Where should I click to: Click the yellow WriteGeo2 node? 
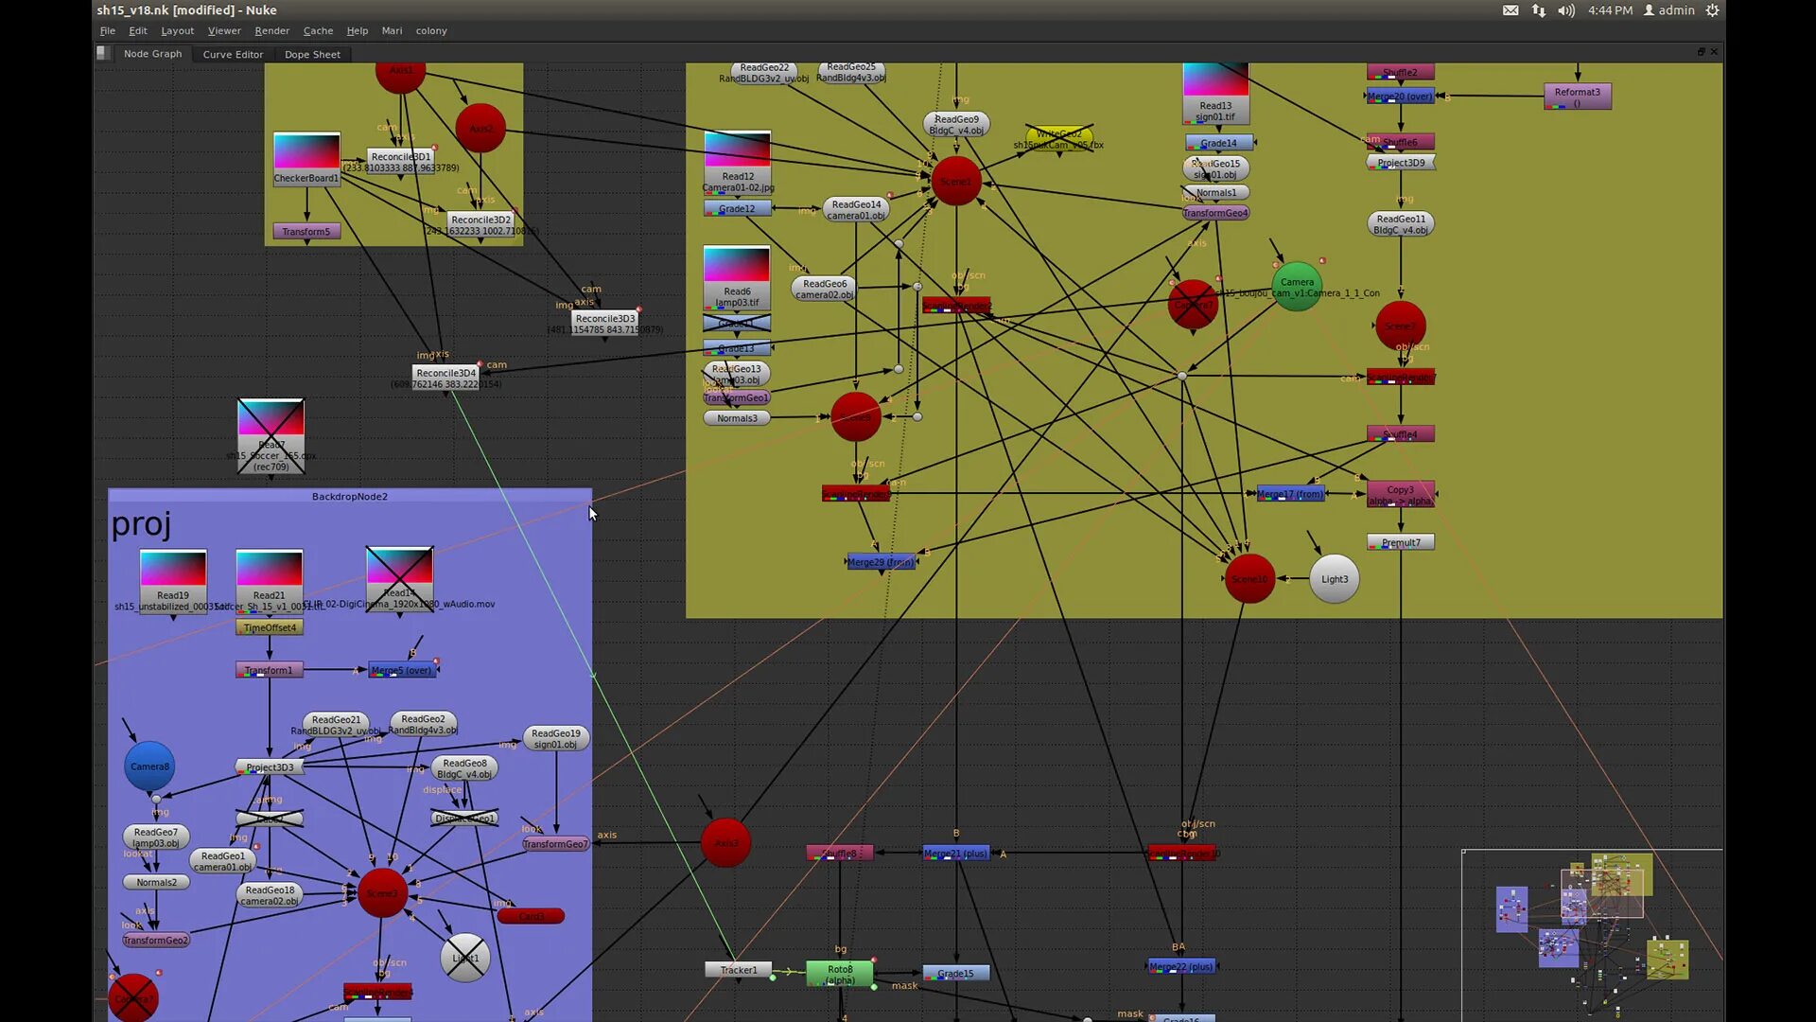1058,137
